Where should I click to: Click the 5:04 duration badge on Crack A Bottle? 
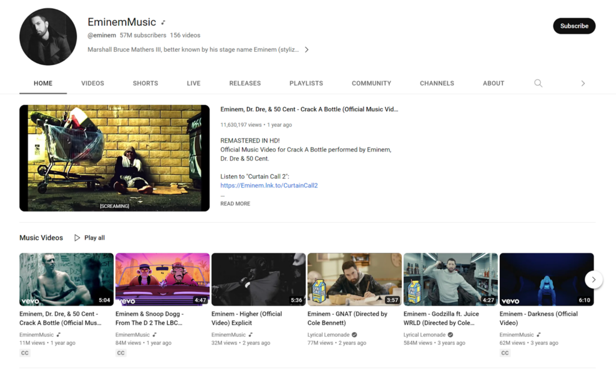(x=104, y=300)
